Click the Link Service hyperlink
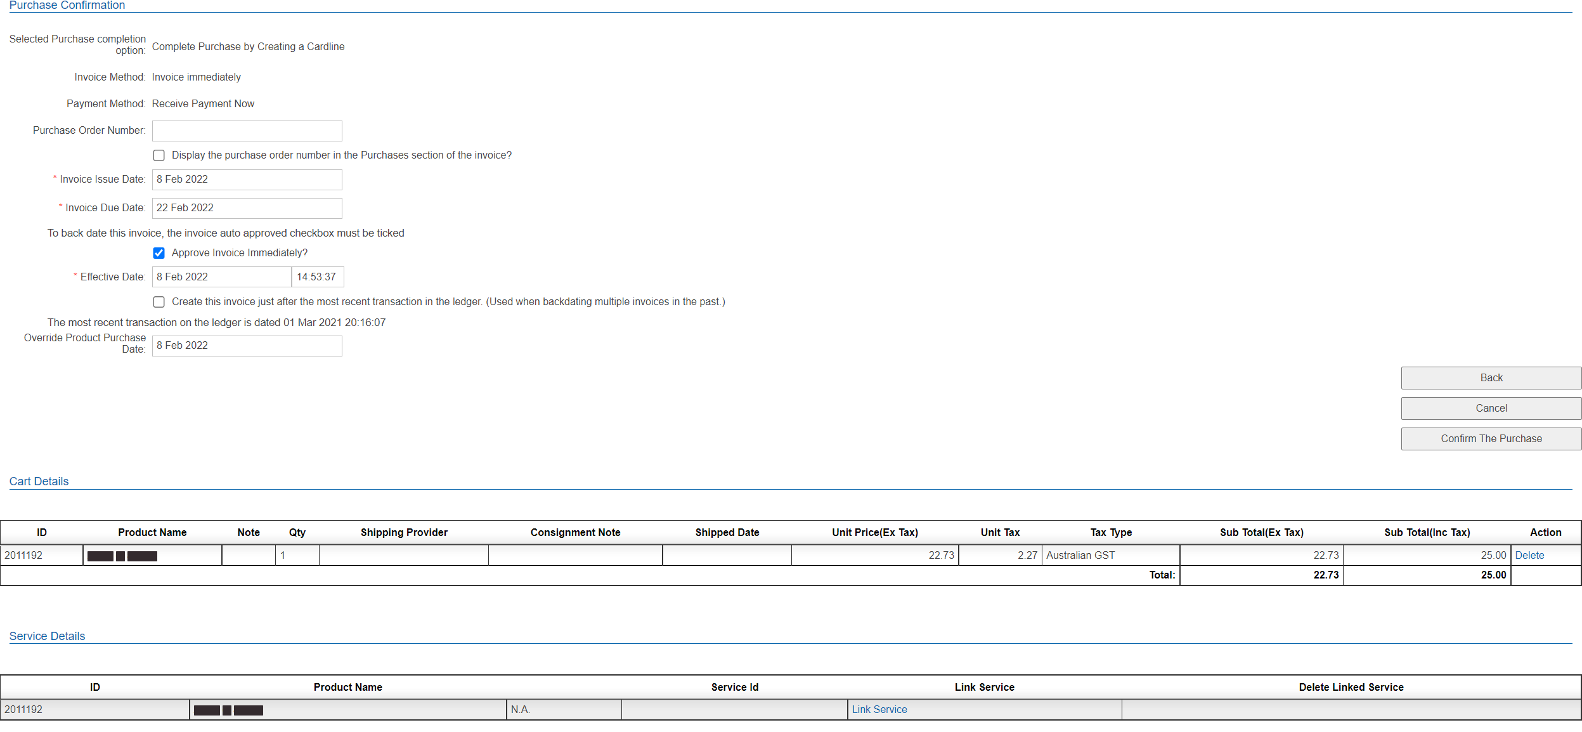The image size is (1582, 732). pos(879,710)
